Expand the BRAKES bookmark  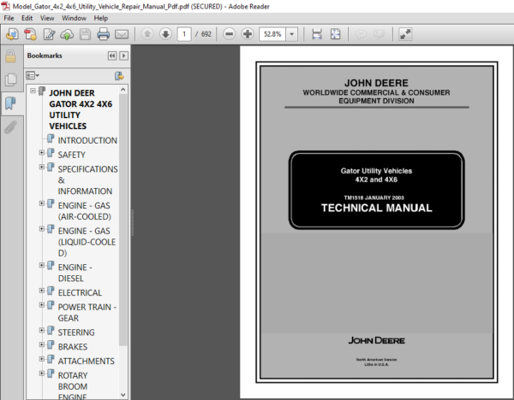[42, 344]
